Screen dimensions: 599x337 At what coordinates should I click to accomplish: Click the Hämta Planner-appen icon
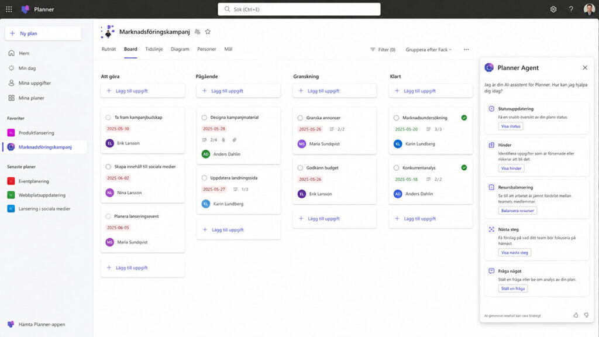point(11,324)
